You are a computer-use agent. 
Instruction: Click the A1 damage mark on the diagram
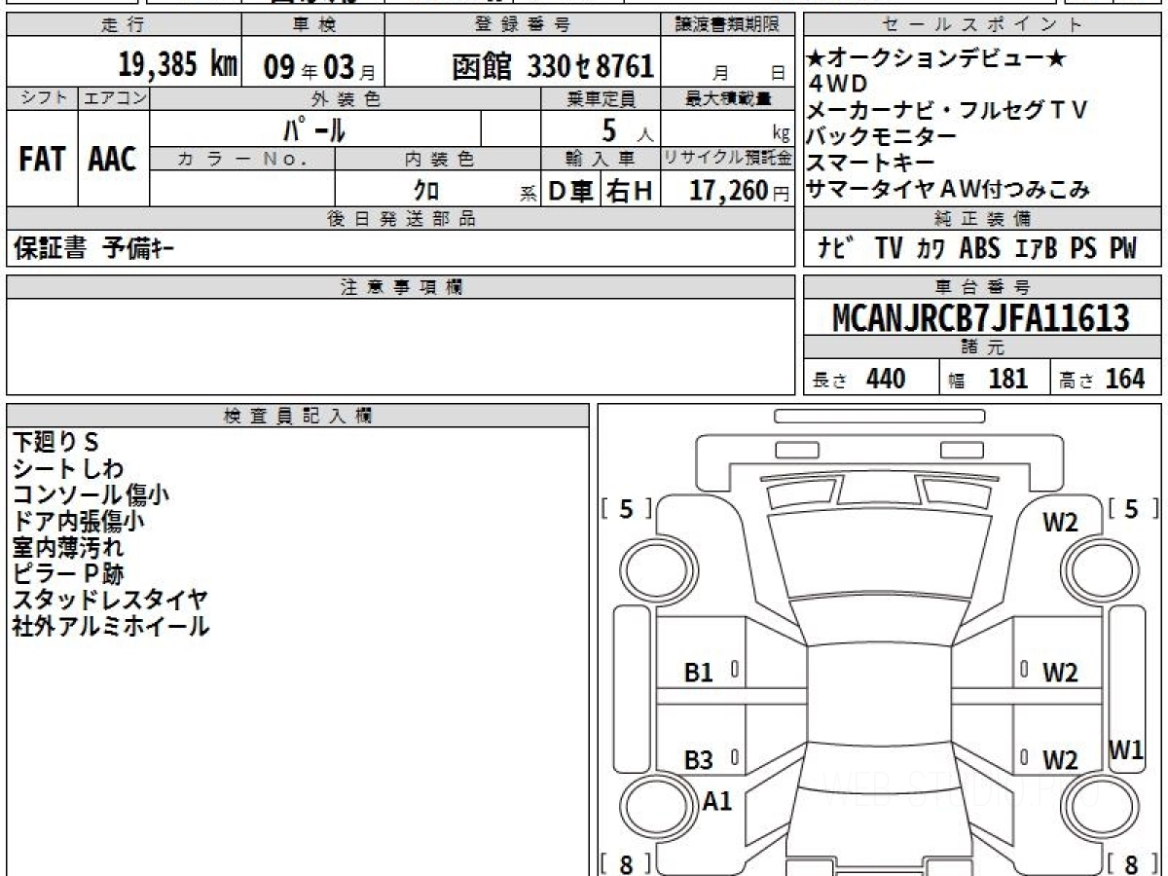click(717, 801)
